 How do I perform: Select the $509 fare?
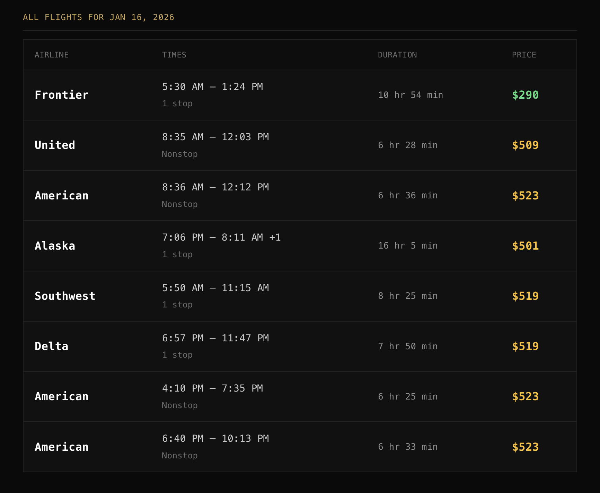[525, 145]
